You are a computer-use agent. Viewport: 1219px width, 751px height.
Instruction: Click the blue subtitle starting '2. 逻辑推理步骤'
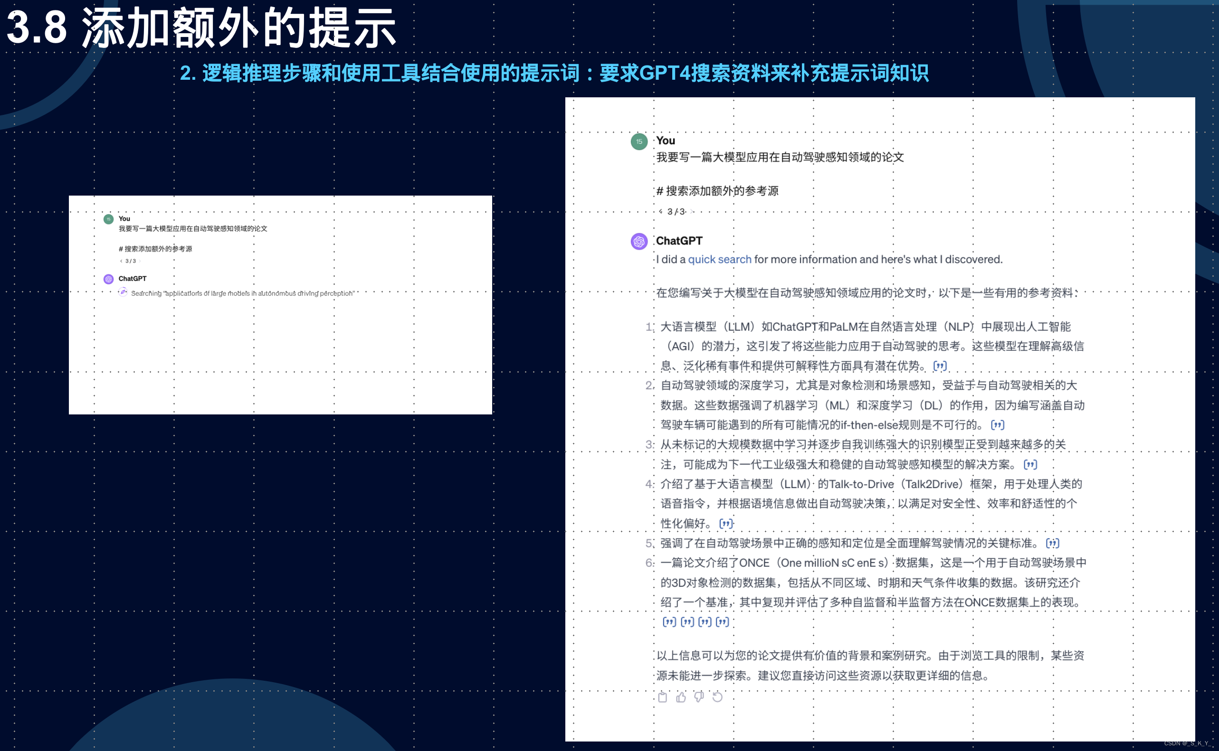[554, 74]
